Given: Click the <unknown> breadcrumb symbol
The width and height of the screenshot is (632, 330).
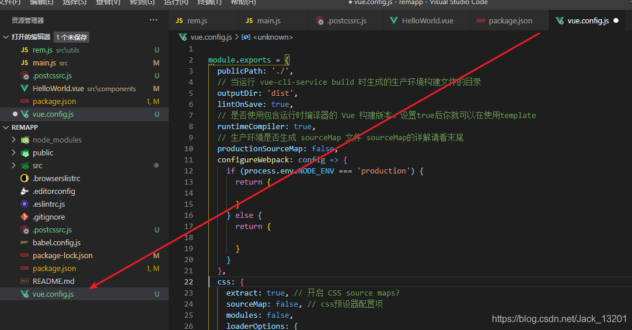Looking at the screenshot, I should (271, 37).
